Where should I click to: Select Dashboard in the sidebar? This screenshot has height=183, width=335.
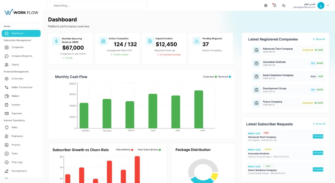[21, 33]
